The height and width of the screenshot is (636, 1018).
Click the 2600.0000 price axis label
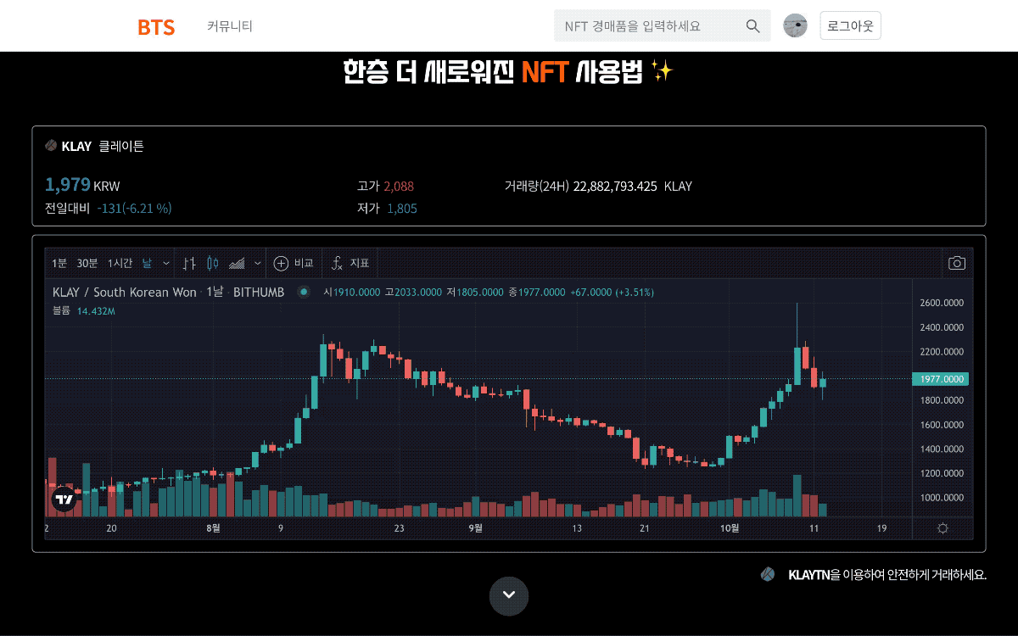click(x=942, y=303)
